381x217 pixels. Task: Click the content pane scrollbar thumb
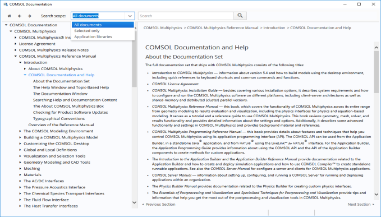377,72
